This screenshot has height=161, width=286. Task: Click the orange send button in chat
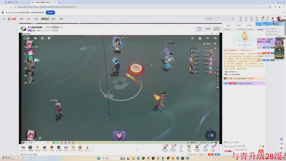[x=261, y=151]
